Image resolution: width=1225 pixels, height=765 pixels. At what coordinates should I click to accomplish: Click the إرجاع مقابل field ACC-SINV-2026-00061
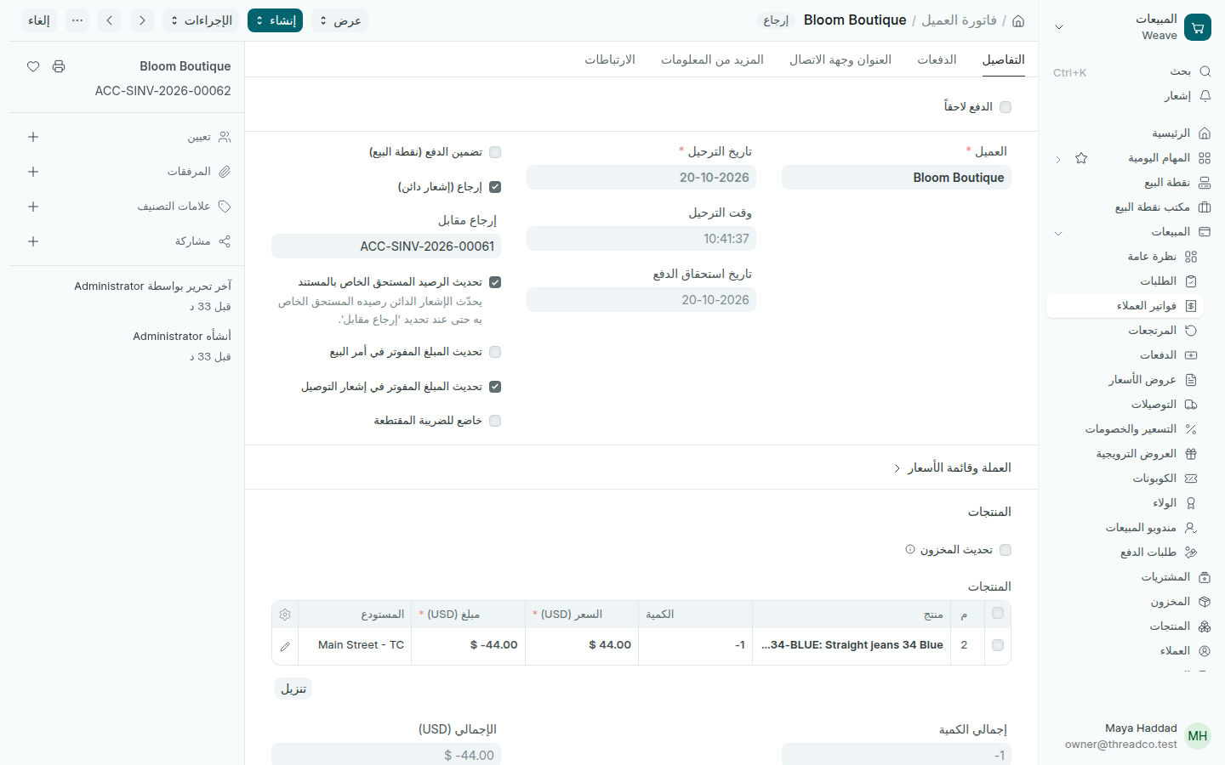tap(386, 246)
